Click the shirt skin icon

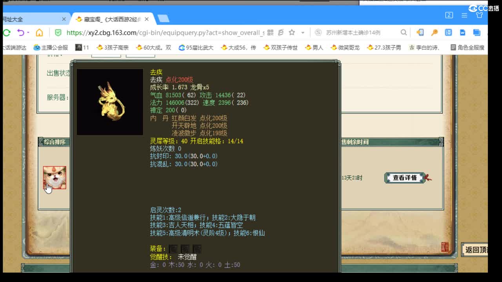tap(479, 15)
